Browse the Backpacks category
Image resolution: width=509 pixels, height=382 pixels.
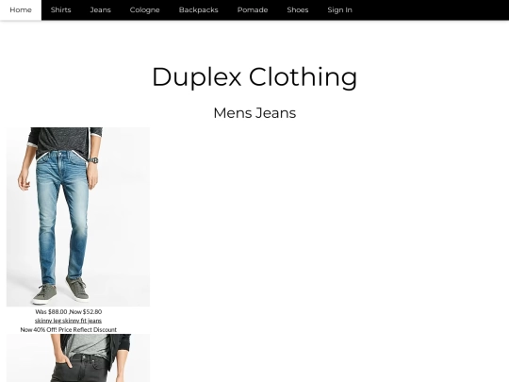(x=198, y=9)
